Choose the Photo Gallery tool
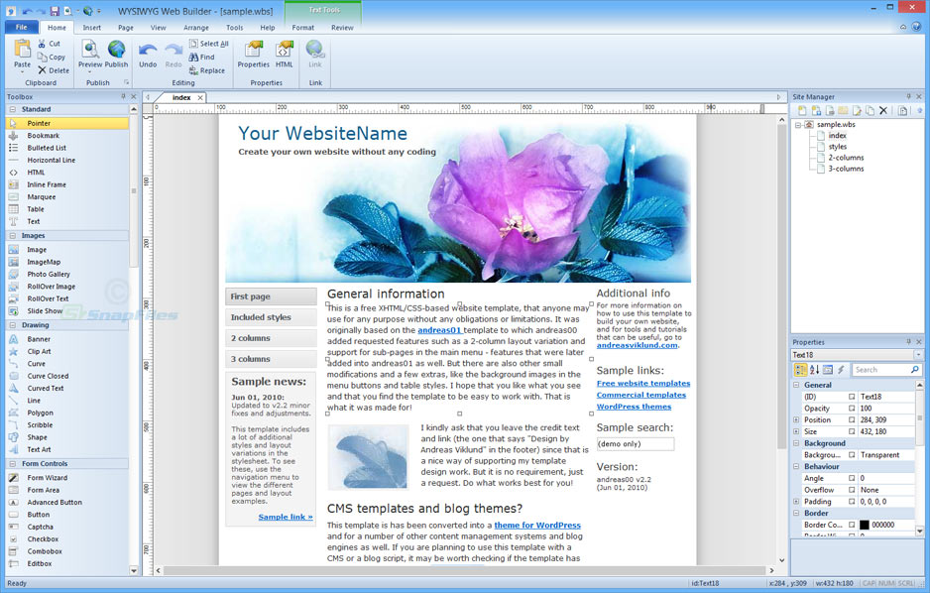The image size is (930, 593). tap(49, 275)
